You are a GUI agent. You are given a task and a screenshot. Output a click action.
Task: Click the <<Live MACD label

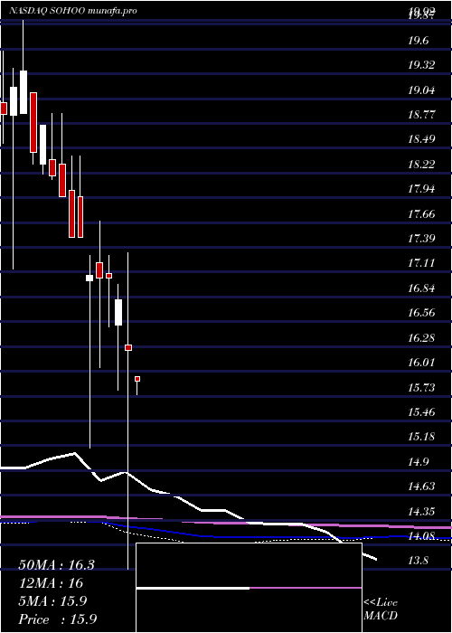381,609
